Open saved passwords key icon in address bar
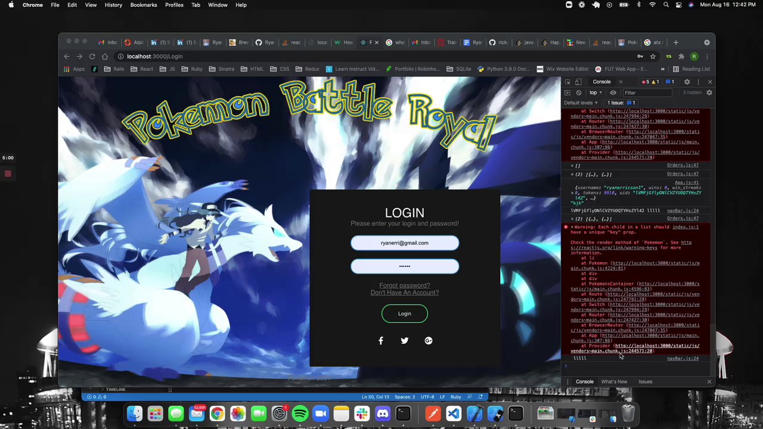 pyautogui.click(x=640, y=57)
